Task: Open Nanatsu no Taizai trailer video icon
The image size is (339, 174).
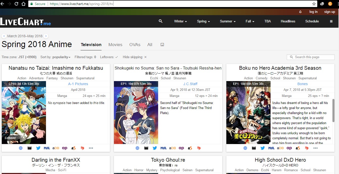Action: tap(30, 148)
